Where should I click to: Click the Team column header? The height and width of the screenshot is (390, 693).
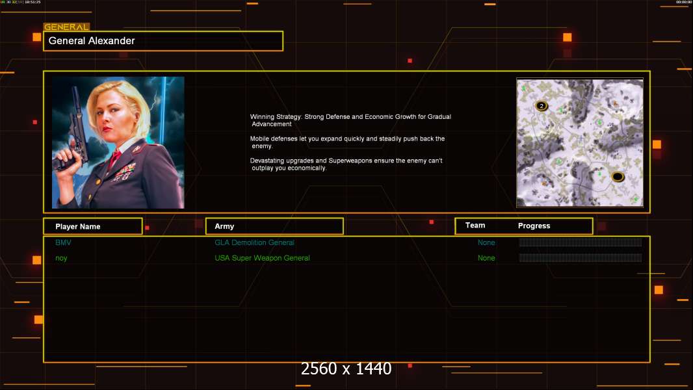click(475, 226)
